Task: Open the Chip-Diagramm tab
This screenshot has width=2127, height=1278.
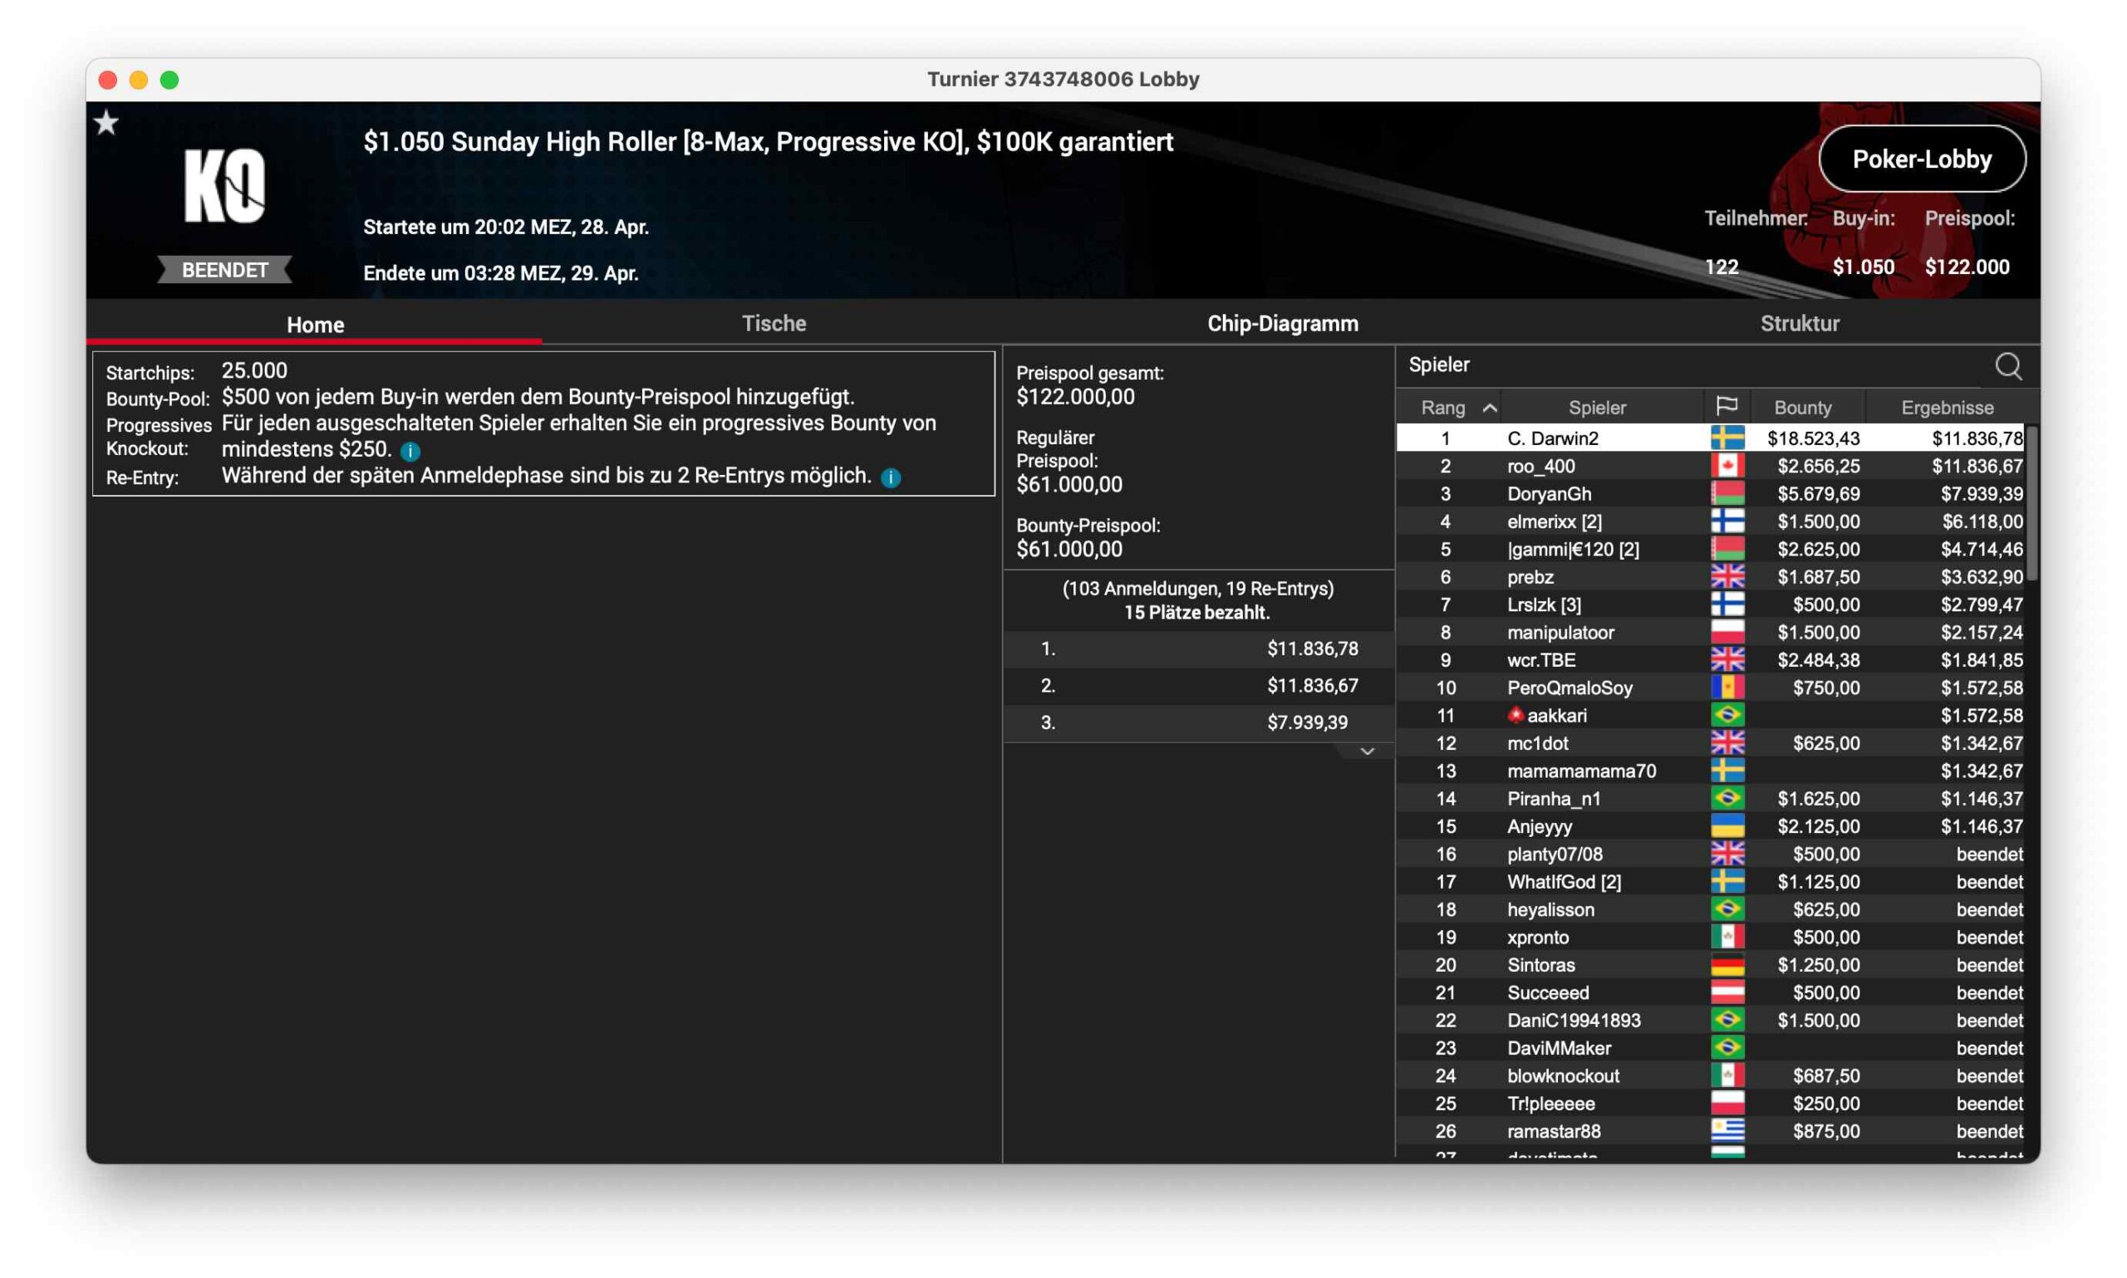Action: [x=1282, y=324]
